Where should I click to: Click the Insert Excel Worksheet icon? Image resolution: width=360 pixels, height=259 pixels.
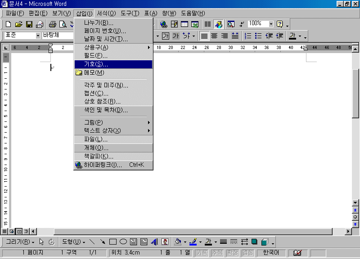(195, 24)
